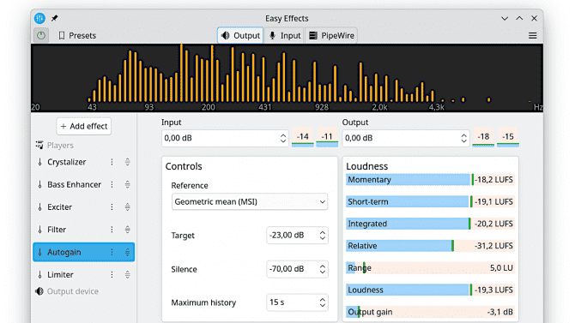Image resolution: width=575 pixels, height=323 pixels.
Task: Click the Range loudness meter bar
Action: (x=431, y=267)
